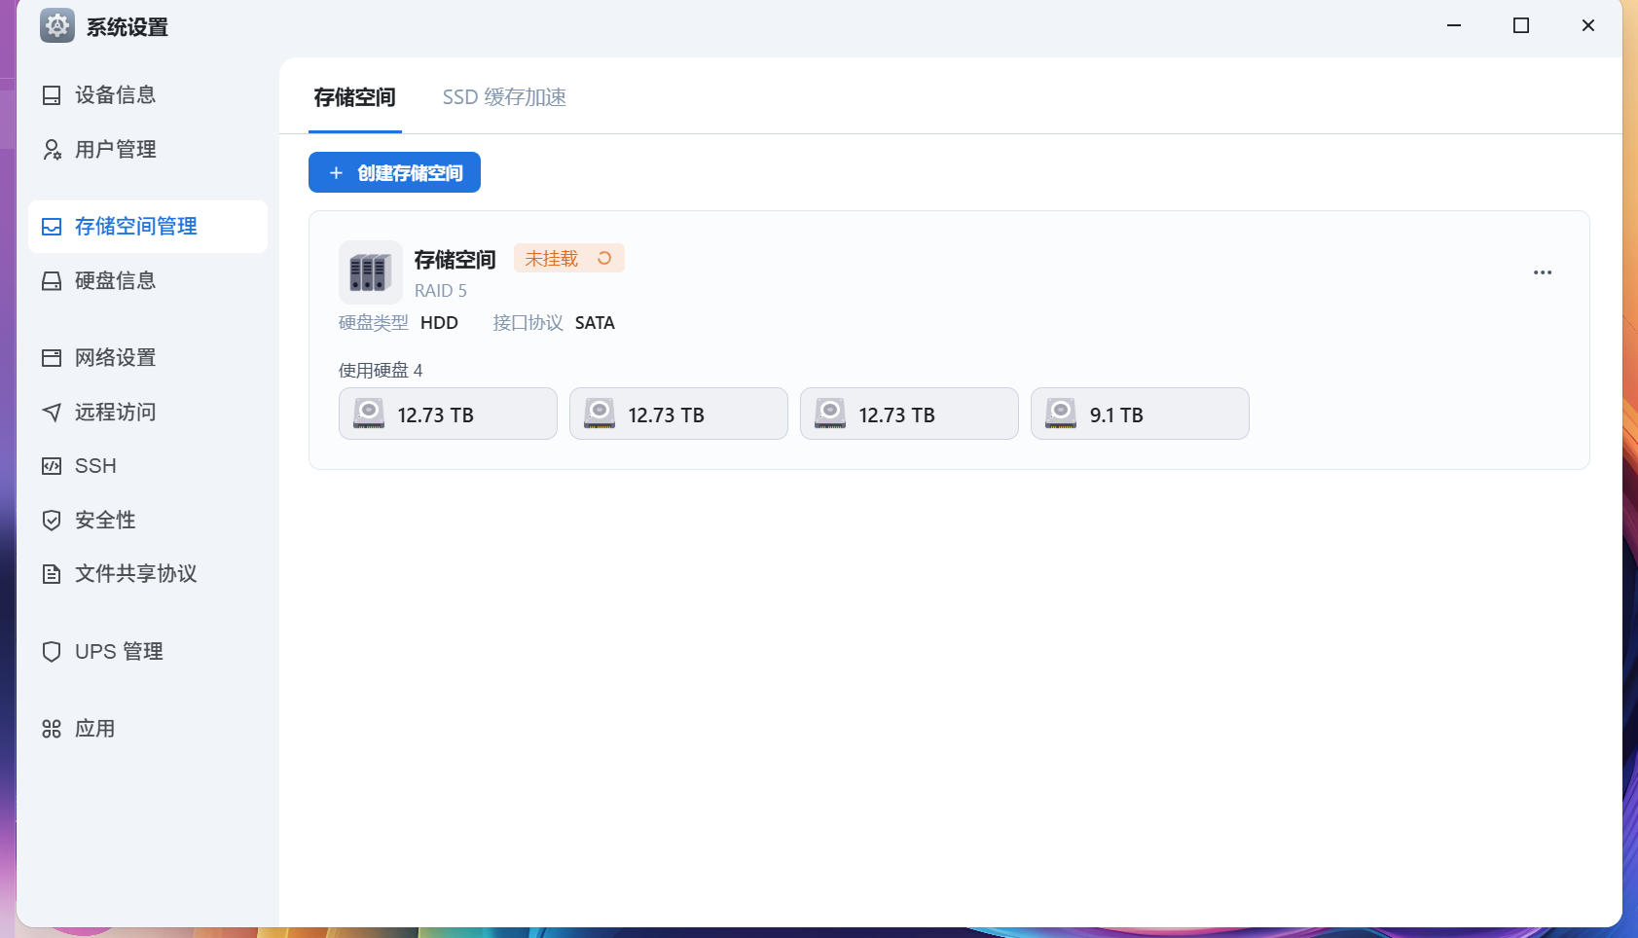The width and height of the screenshot is (1638, 938).
Task: Click the RAID 5 storage pool icon
Action: pyautogui.click(x=370, y=272)
